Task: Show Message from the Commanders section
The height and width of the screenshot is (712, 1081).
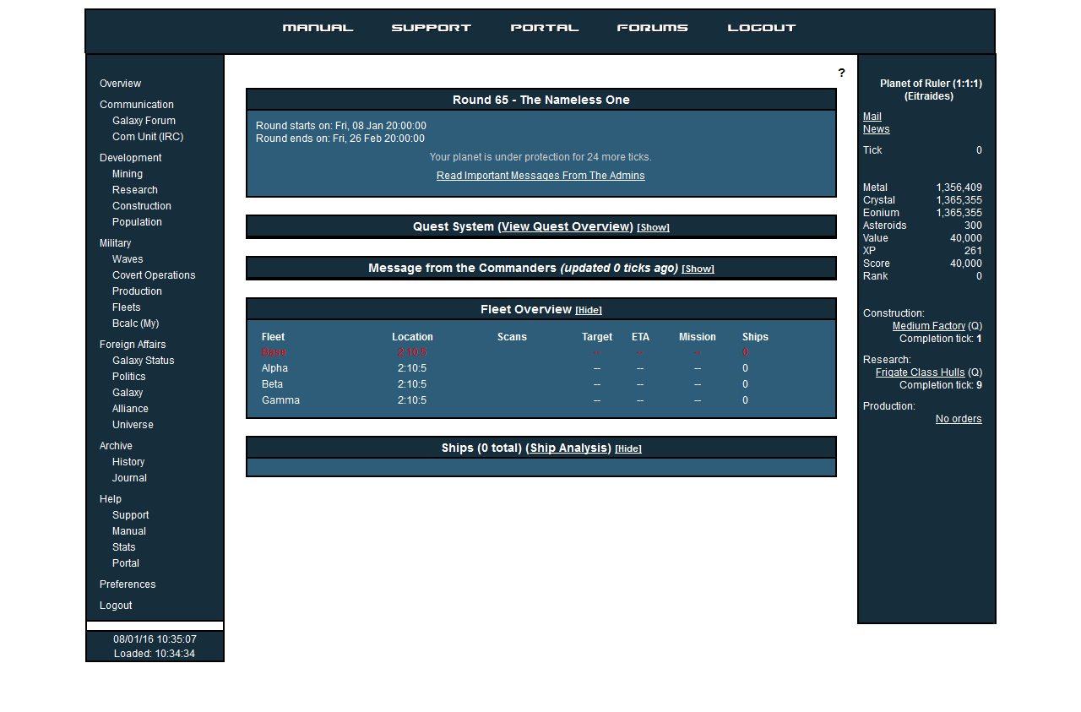Action: [698, 269]
